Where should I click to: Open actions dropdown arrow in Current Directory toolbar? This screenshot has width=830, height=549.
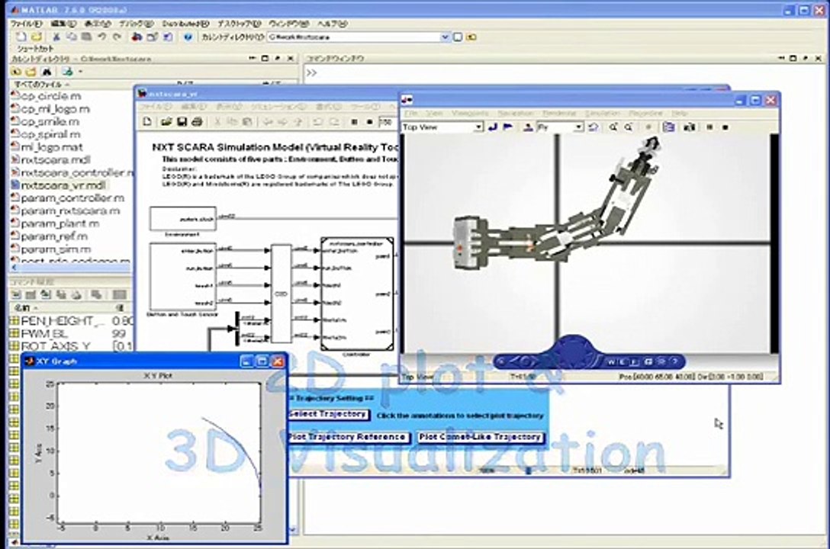click(80, 72)
